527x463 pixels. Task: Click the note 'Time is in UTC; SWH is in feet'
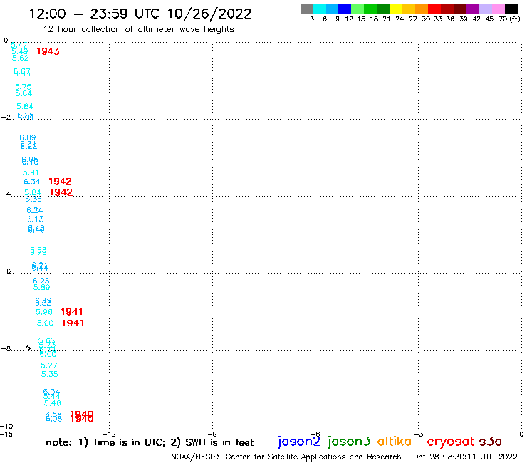(150, 442)
